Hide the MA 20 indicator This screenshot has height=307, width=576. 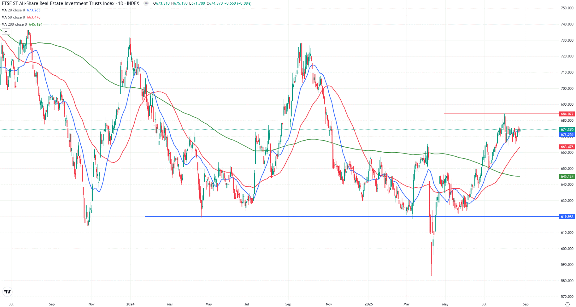coord(12,10)
